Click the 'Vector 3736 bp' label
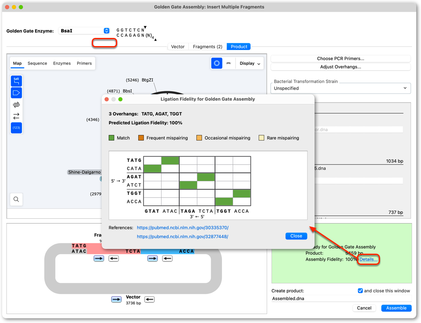421x323 pixels. (x=133, y=300)
